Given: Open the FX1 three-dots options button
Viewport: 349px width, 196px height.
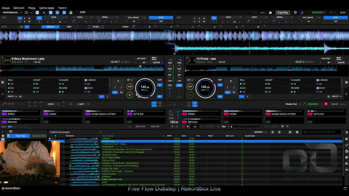Looking at the screenshot, I should 39,18.
